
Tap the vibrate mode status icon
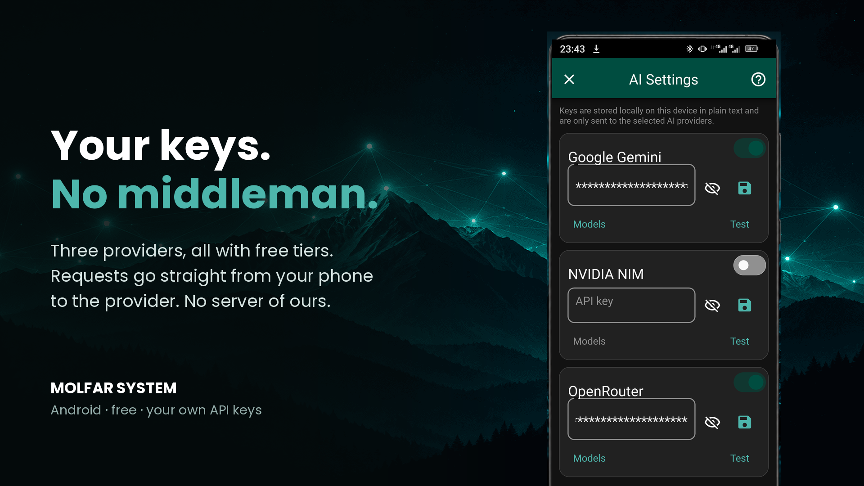[702, 49]
